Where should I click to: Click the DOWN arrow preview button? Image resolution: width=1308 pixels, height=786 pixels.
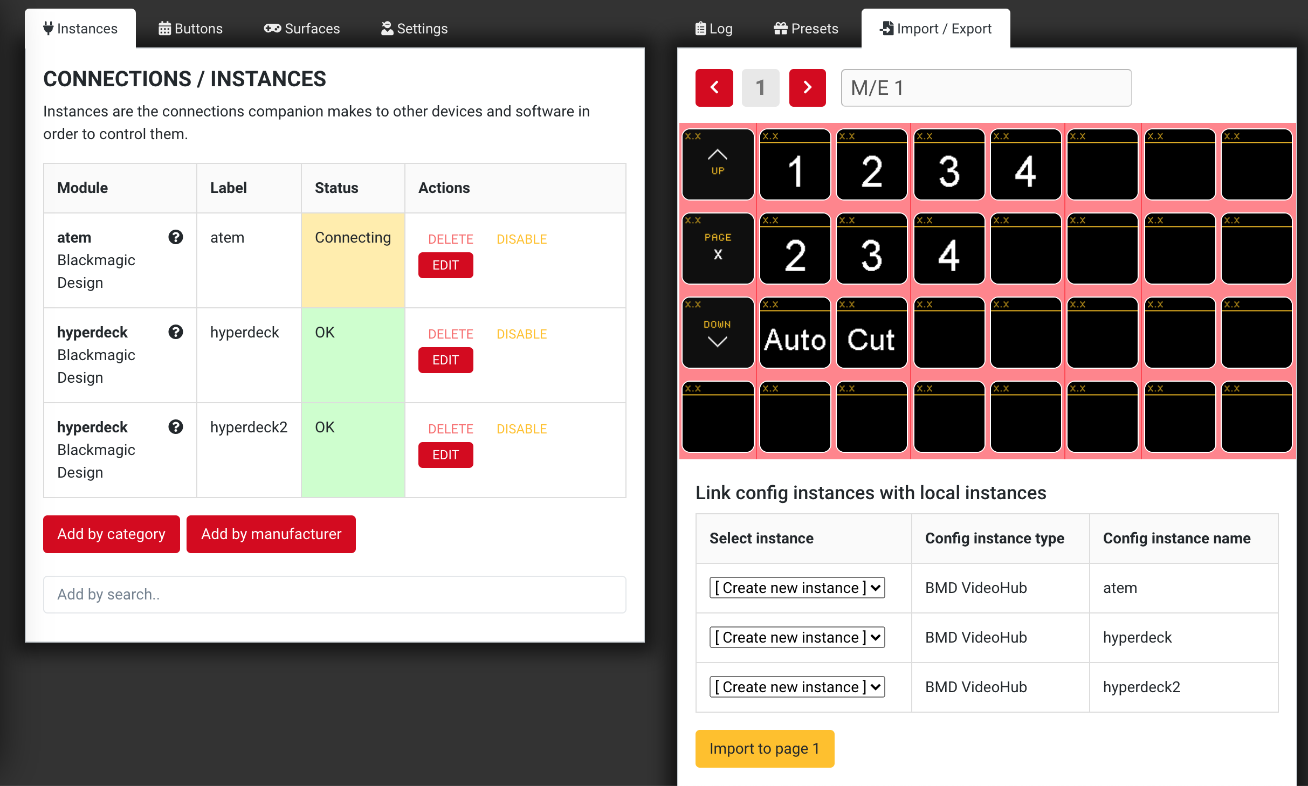coord(718,333)
